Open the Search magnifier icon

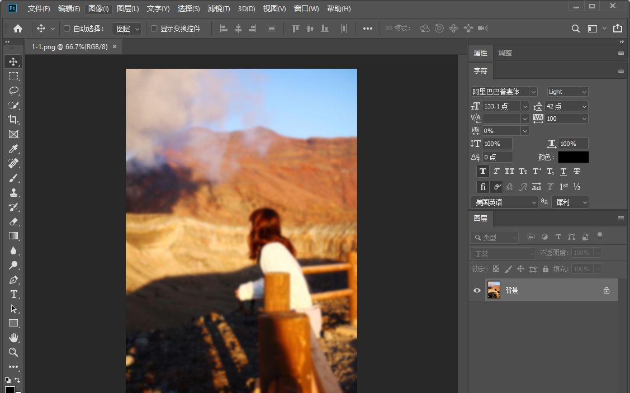[575, 29]
